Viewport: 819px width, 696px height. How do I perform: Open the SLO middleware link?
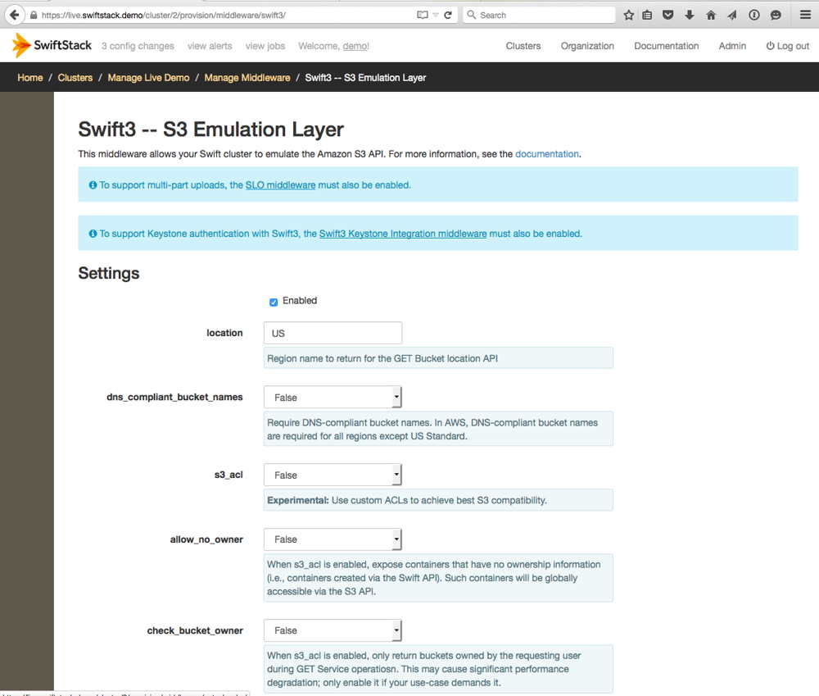coord(280,185)
